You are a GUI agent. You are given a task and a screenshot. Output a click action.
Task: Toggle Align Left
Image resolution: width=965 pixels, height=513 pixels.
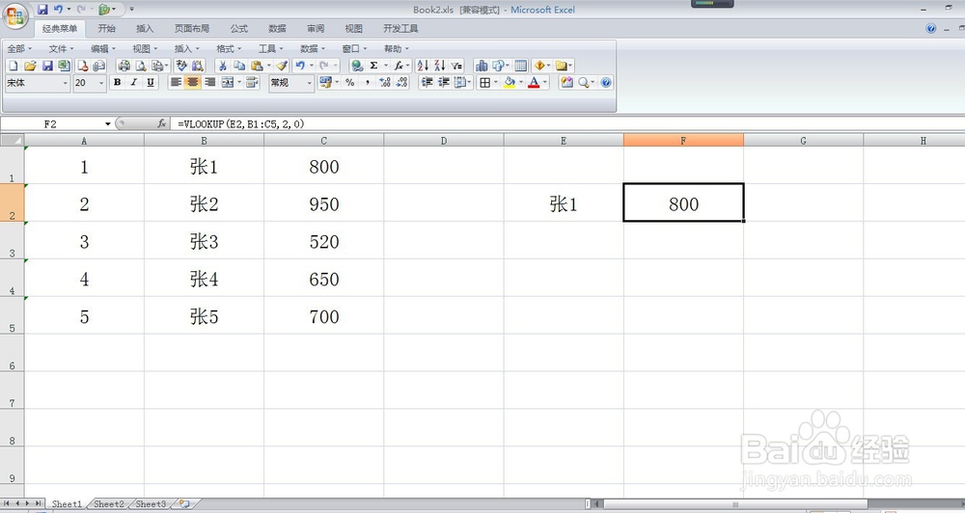pos(176,82)
